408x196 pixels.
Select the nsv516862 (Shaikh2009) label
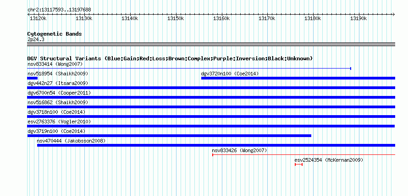pyautogui.click(x=58, y=102)
